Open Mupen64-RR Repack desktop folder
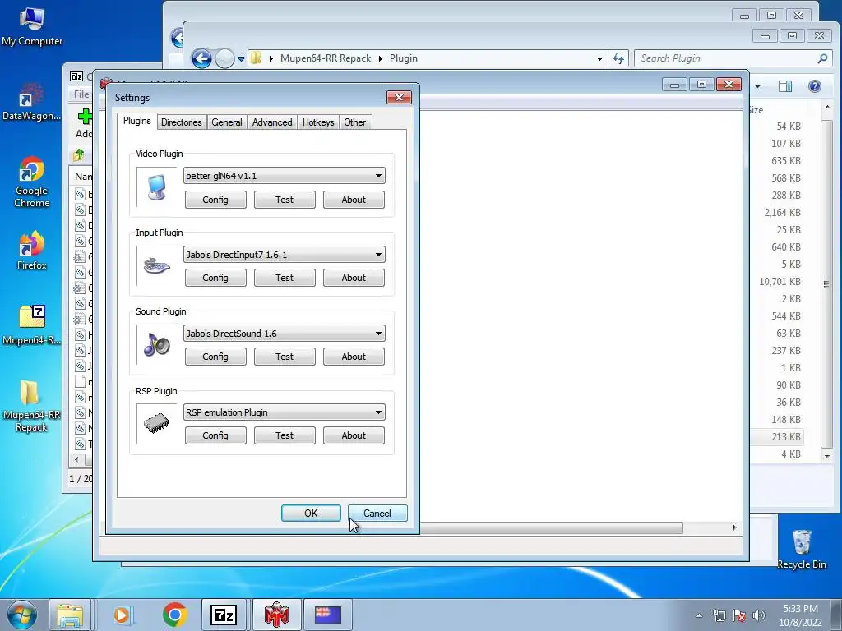The width and height of the screenshot is (842, 631). (x=32, y=406)
